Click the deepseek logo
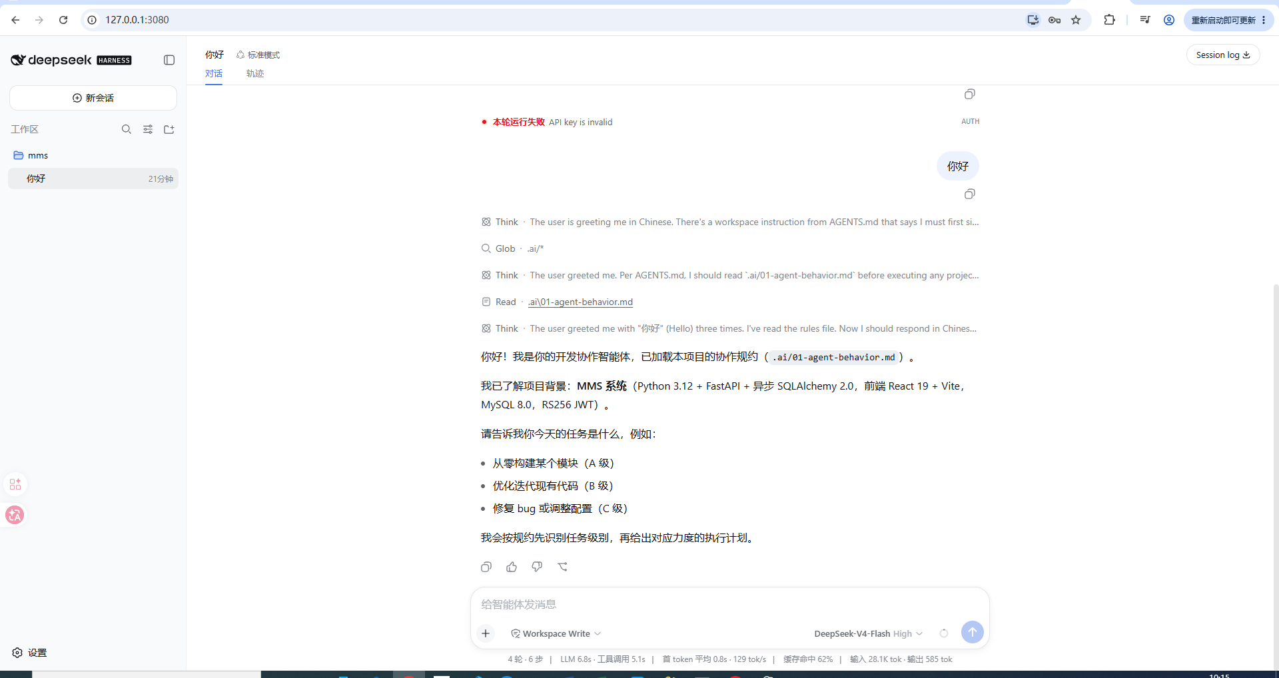This screenshot has height=678, width=1279. click(71, 60)
